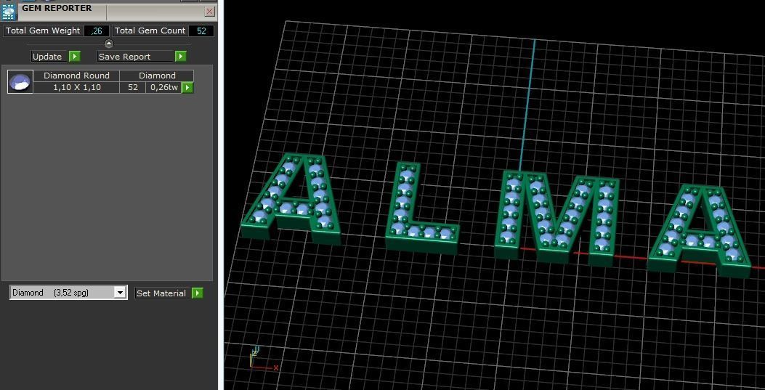The height and width of the screenshot is (390, 765).
Task: Click the Total Gem Count value field
Action: [x=201, y=31]
